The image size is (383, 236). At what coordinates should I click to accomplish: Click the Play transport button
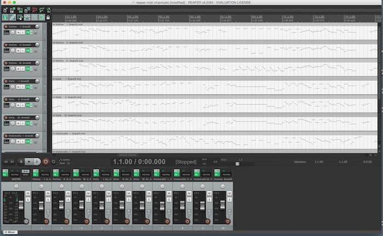pos(29,162)
